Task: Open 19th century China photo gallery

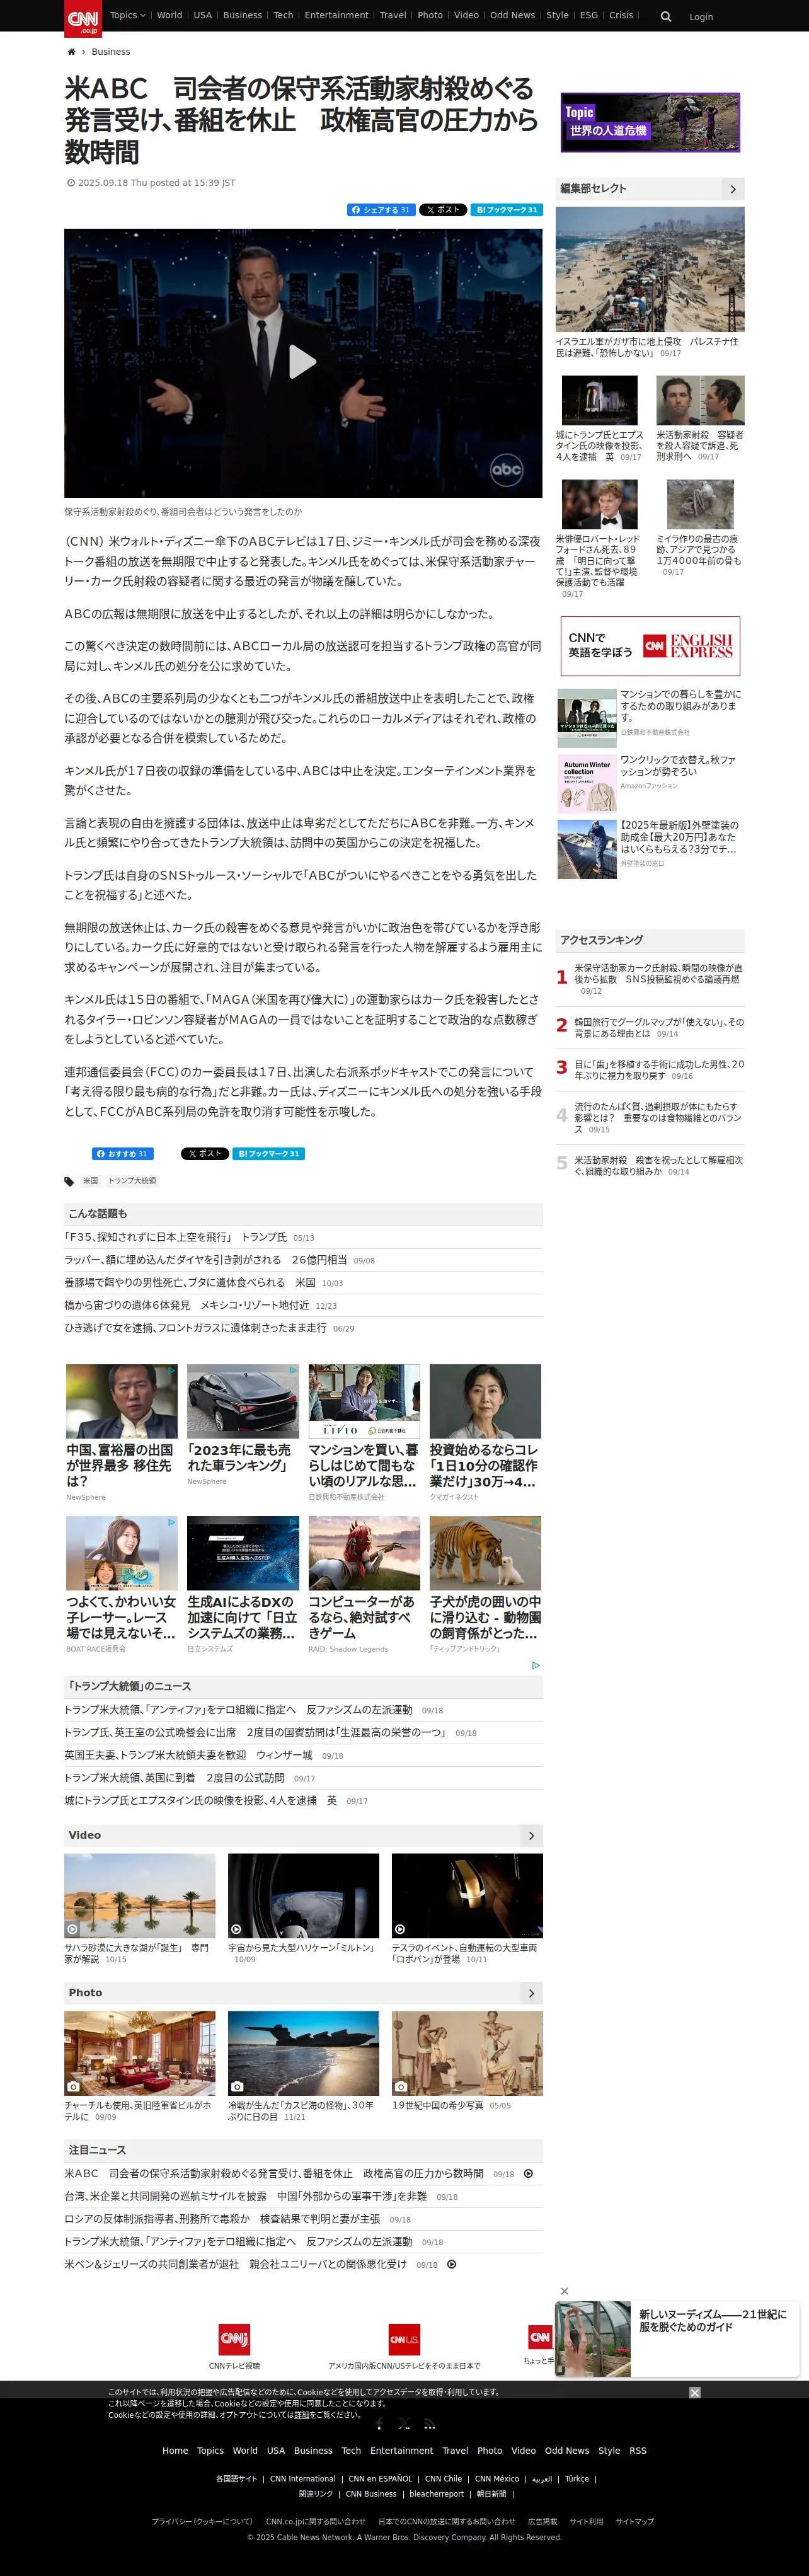Action: click(x=467, y=2054)
